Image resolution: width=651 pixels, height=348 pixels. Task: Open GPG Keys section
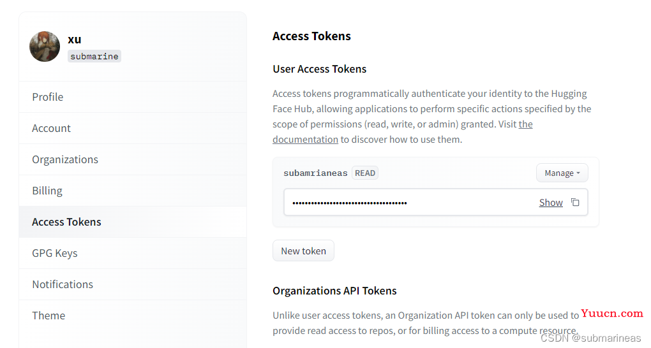(x=133, y=253)
